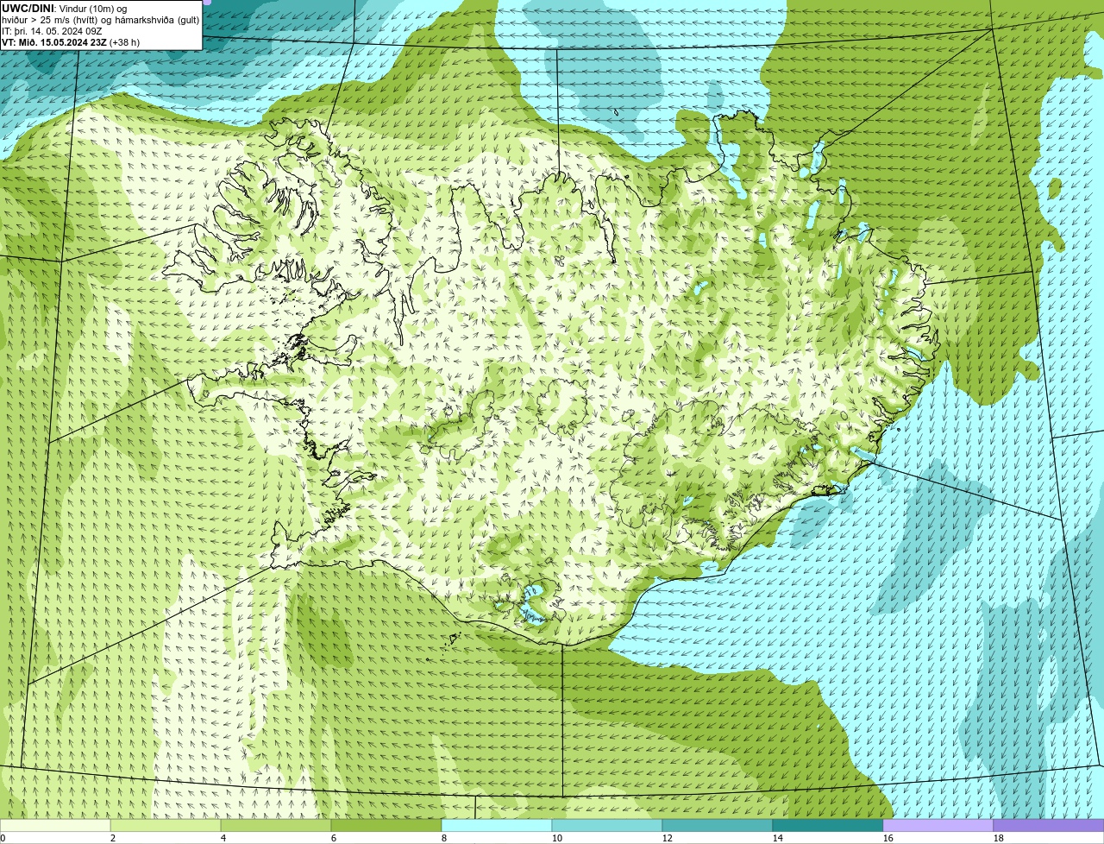Click the legend scale label "6"
This screenshot has width=1104, height=844.
point(334,838)
